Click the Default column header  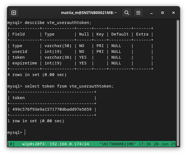[x=120, y=34]
